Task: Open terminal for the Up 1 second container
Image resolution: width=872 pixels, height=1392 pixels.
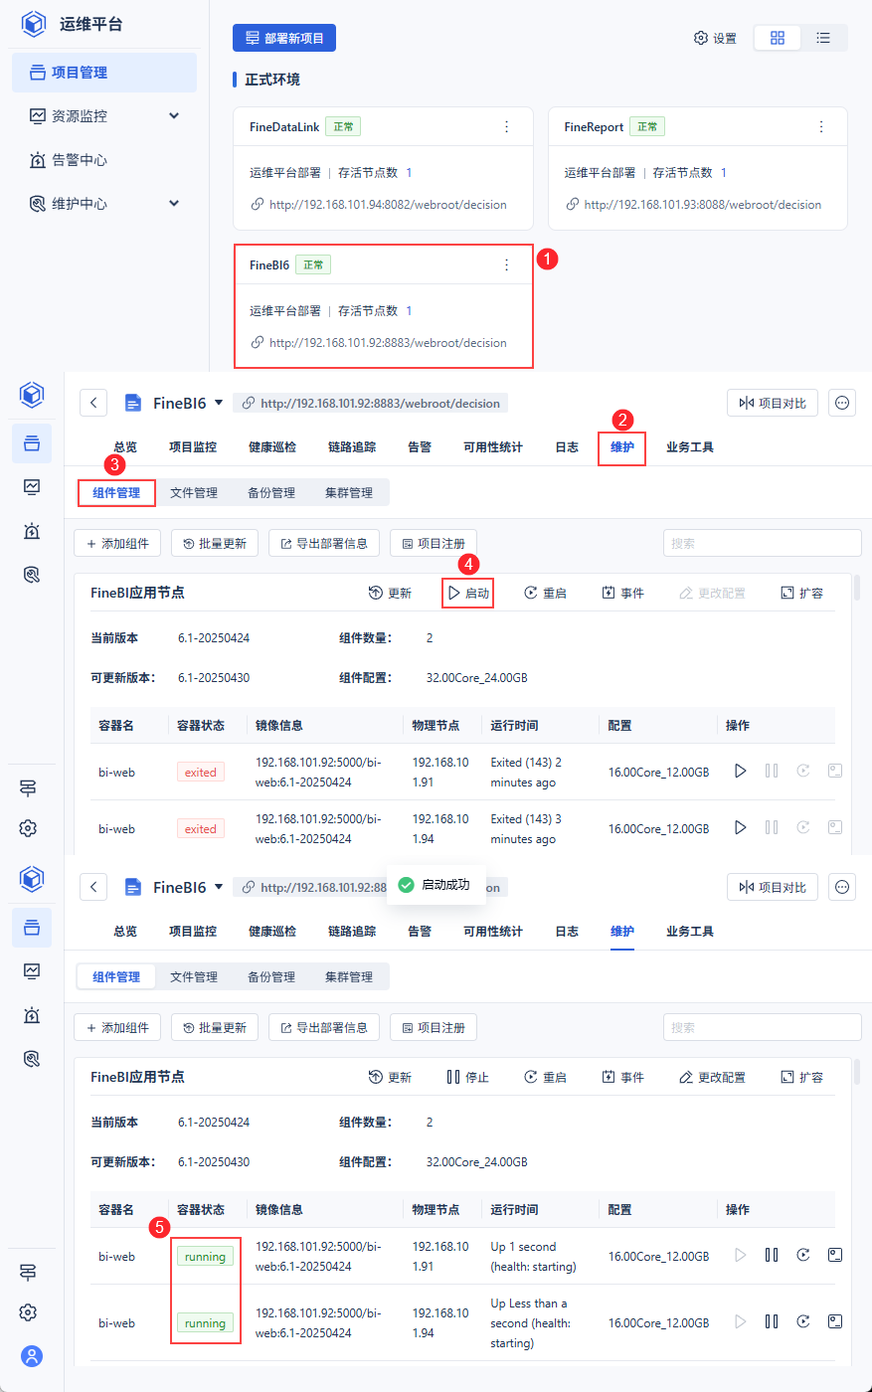Action: pos(835,1256)
